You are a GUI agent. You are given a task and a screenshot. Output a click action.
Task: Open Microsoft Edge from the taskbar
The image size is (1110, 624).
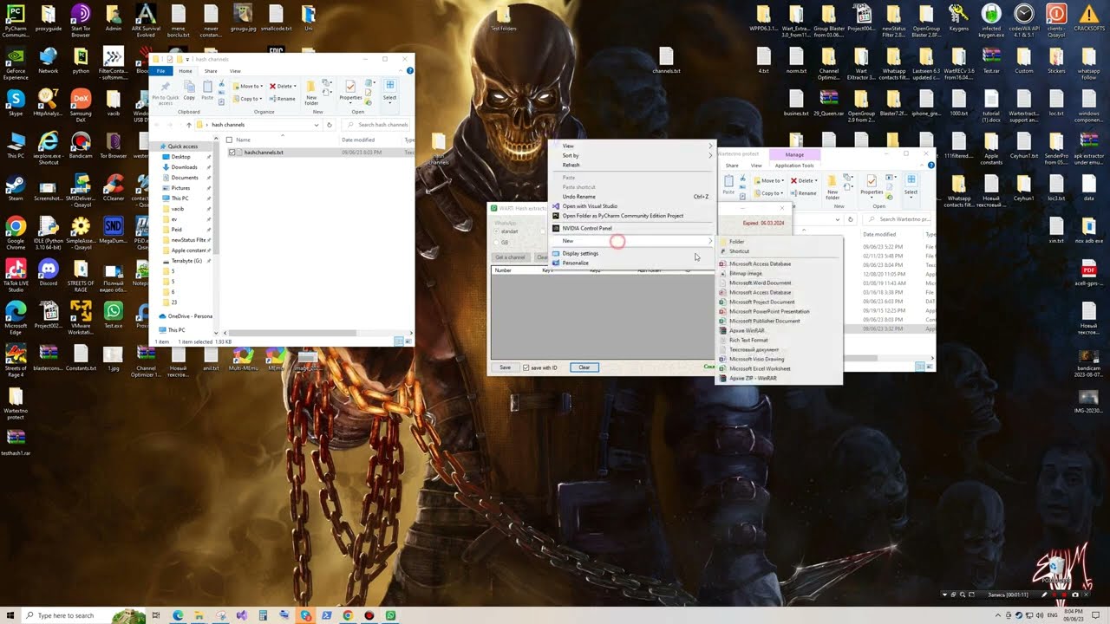coord(178,615)
